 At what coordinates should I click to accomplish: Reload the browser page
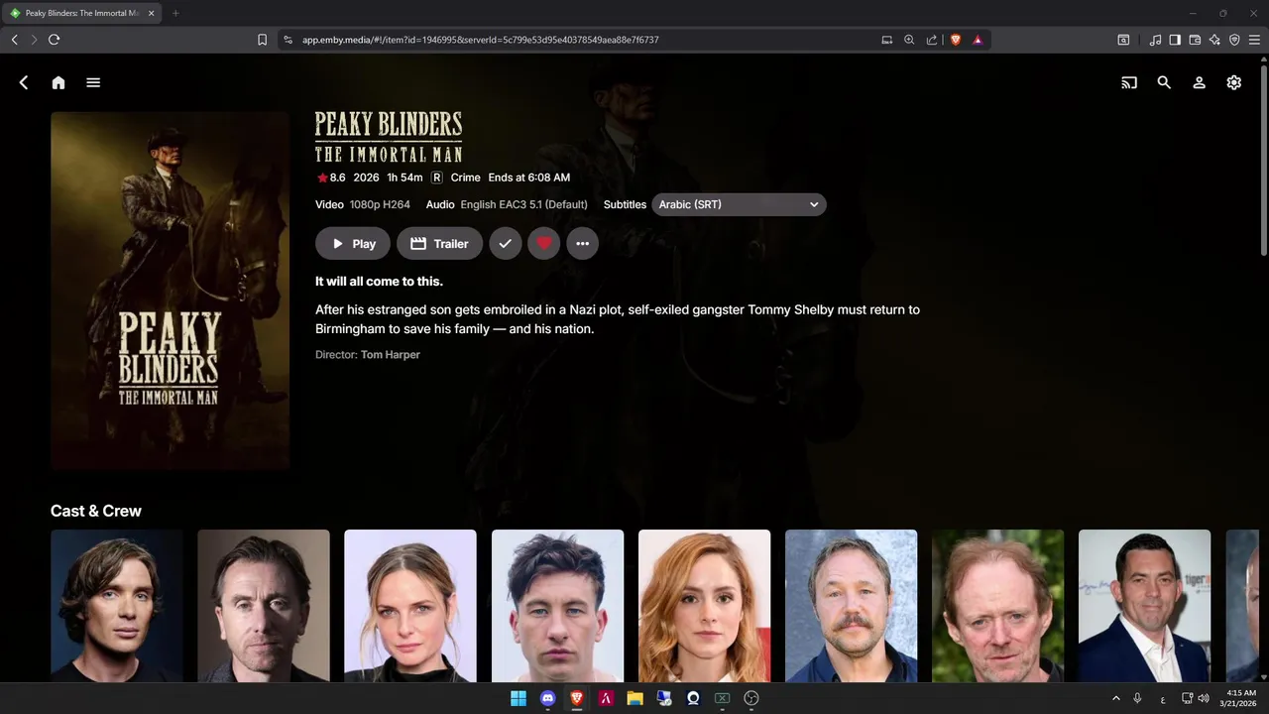(x=54, y=40)
